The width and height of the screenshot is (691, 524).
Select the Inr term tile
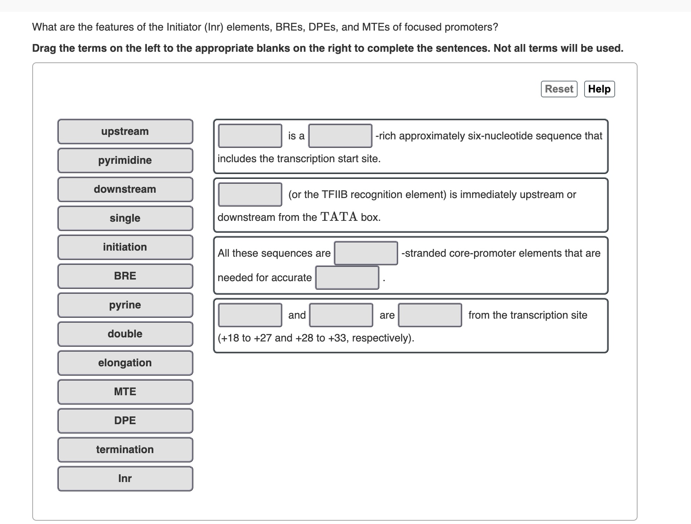(x=125, y=478)
